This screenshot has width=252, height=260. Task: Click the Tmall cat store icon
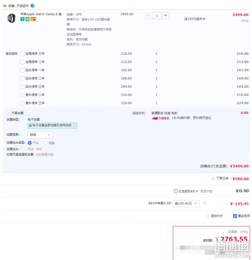coord(5,6)
